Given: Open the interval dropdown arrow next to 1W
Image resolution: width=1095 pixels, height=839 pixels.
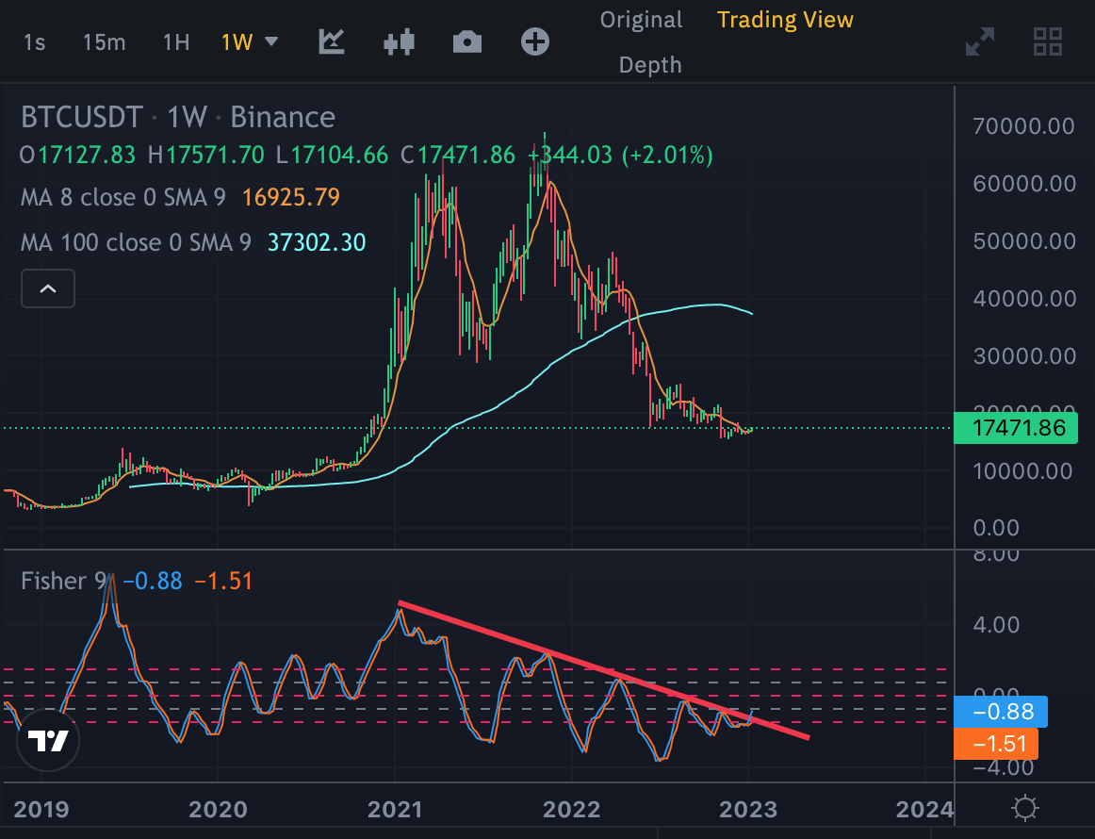Looking at the screenshot, I should (271, 41).
